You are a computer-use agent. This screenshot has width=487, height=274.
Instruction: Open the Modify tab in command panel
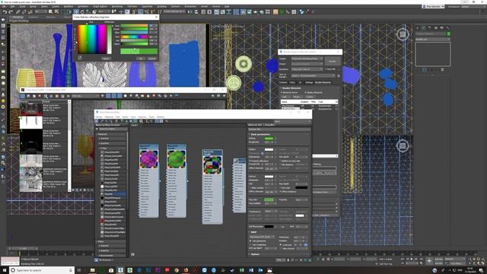pyautogui.click(x=424, y=27)
